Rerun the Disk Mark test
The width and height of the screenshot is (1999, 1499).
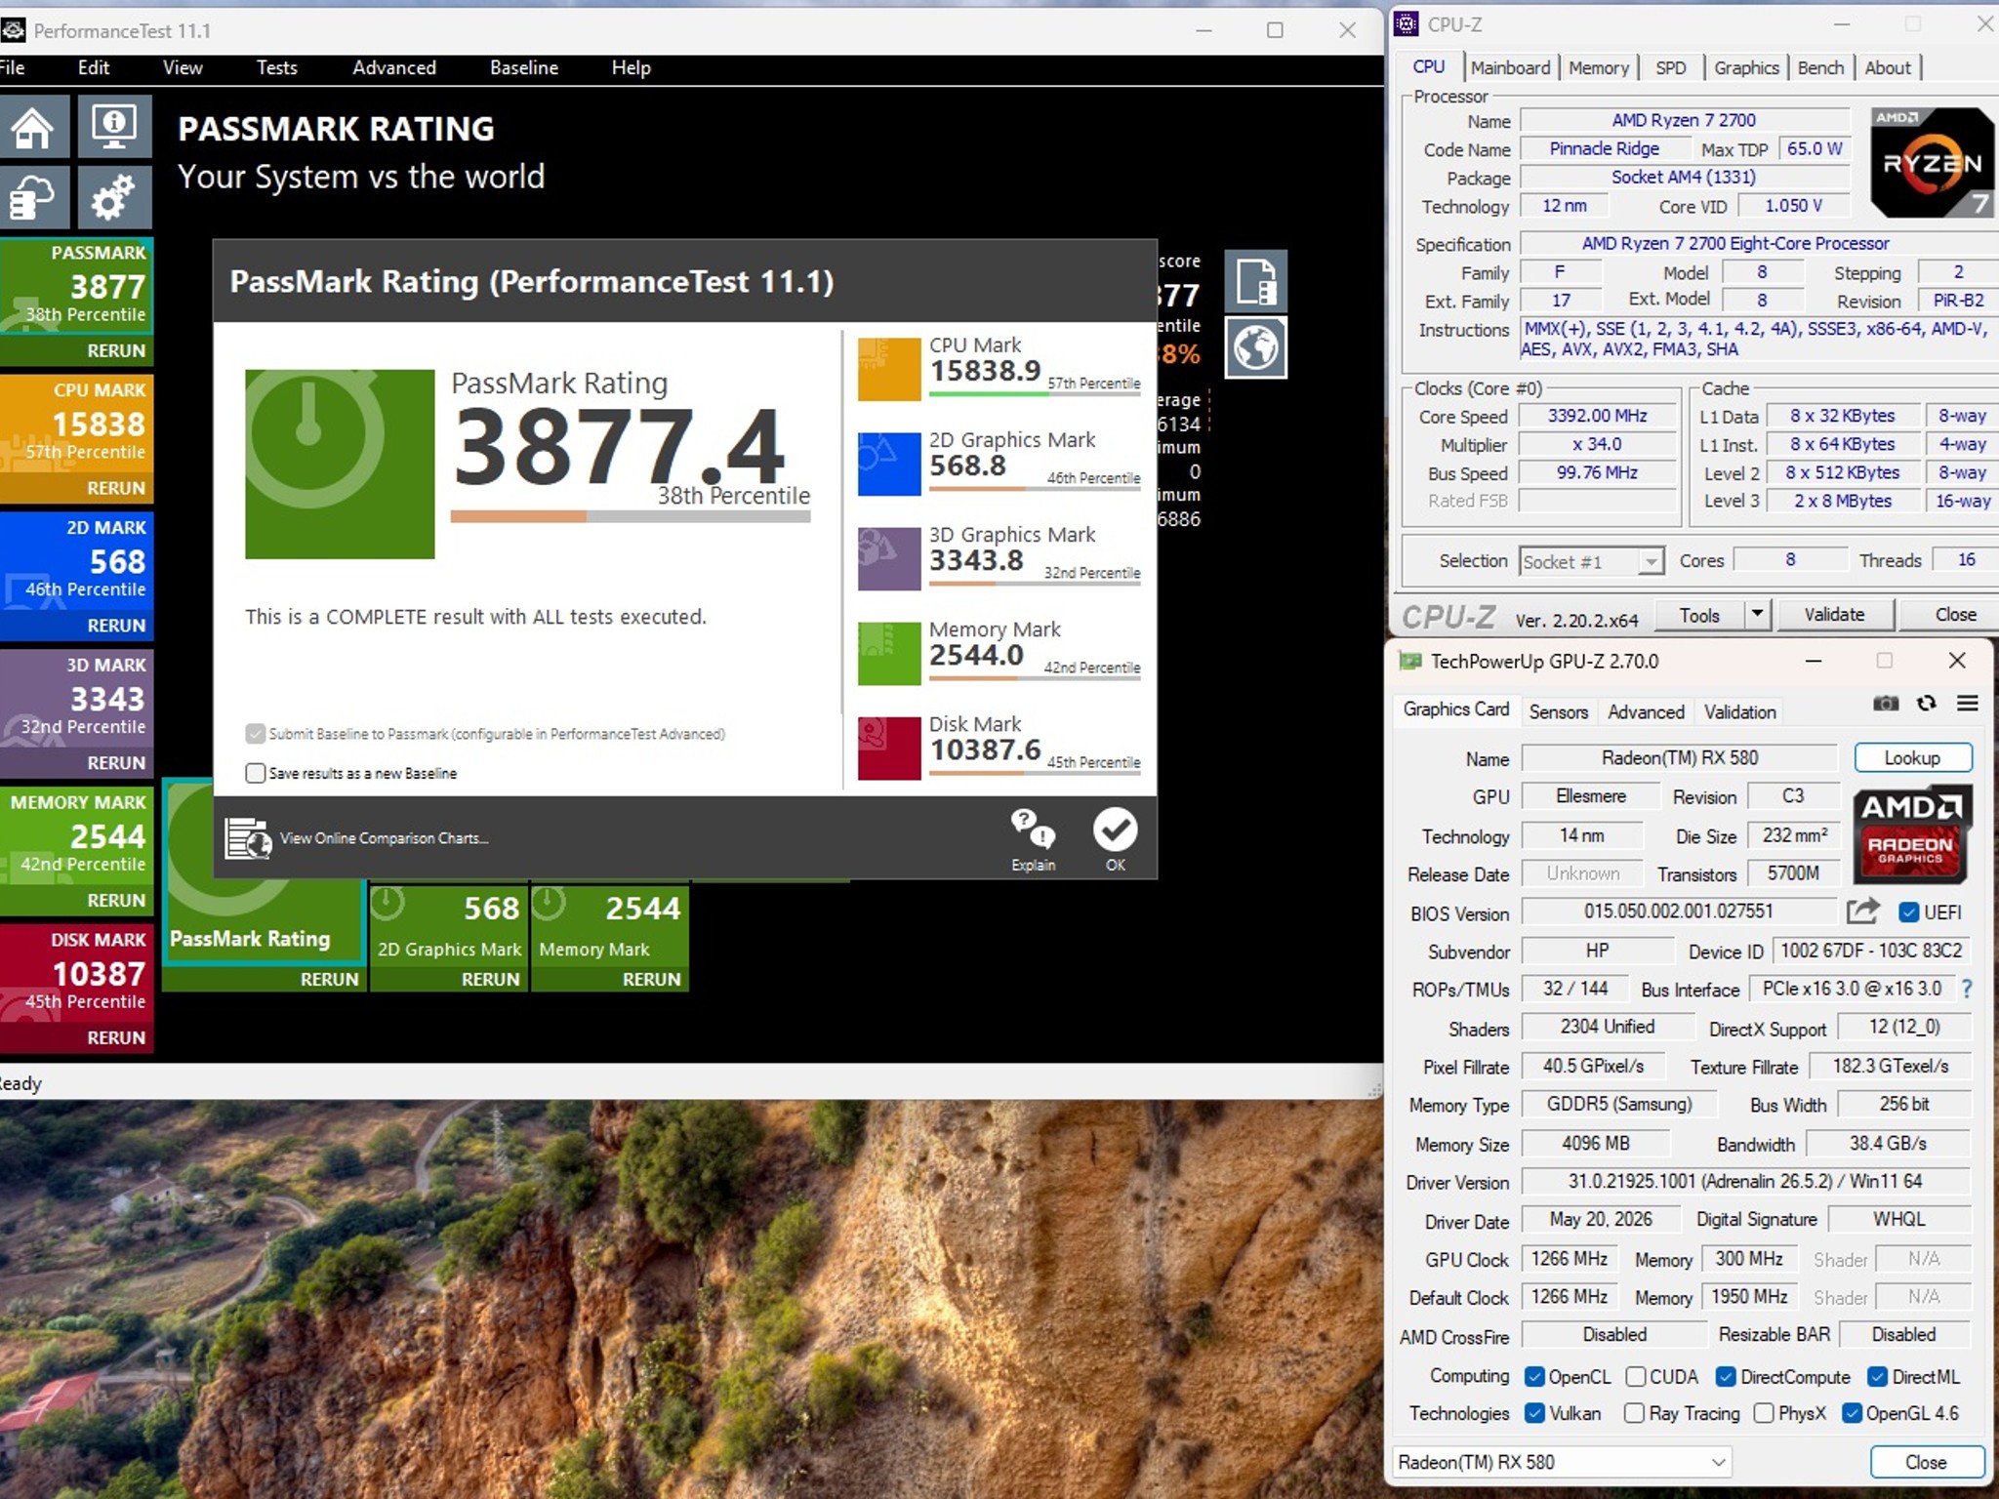coord(116,1037)
